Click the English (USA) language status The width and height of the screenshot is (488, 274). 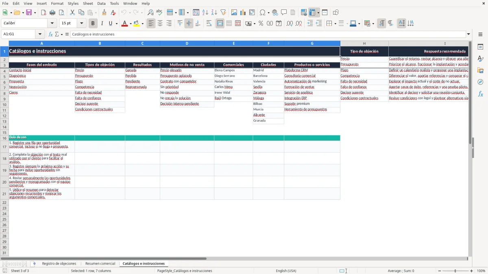[x=286, y=271]
